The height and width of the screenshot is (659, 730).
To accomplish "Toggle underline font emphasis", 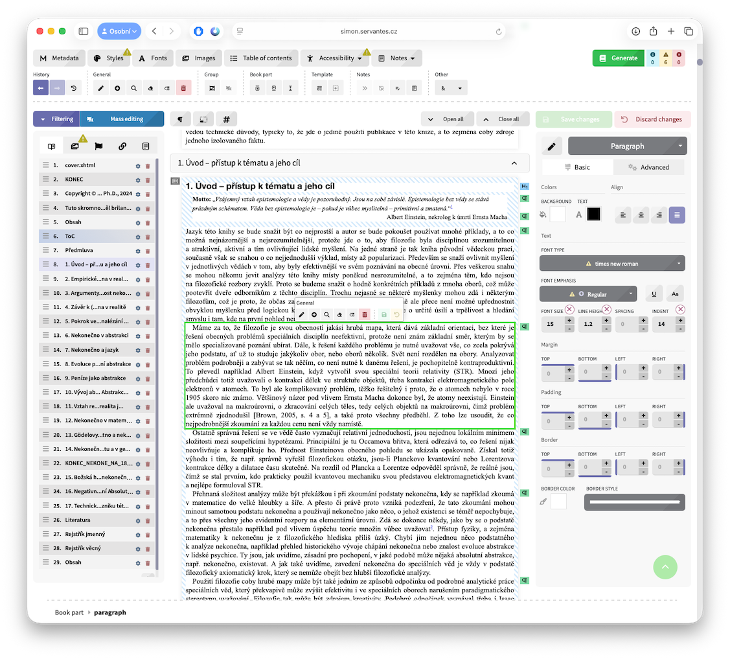I will point(654,294).
